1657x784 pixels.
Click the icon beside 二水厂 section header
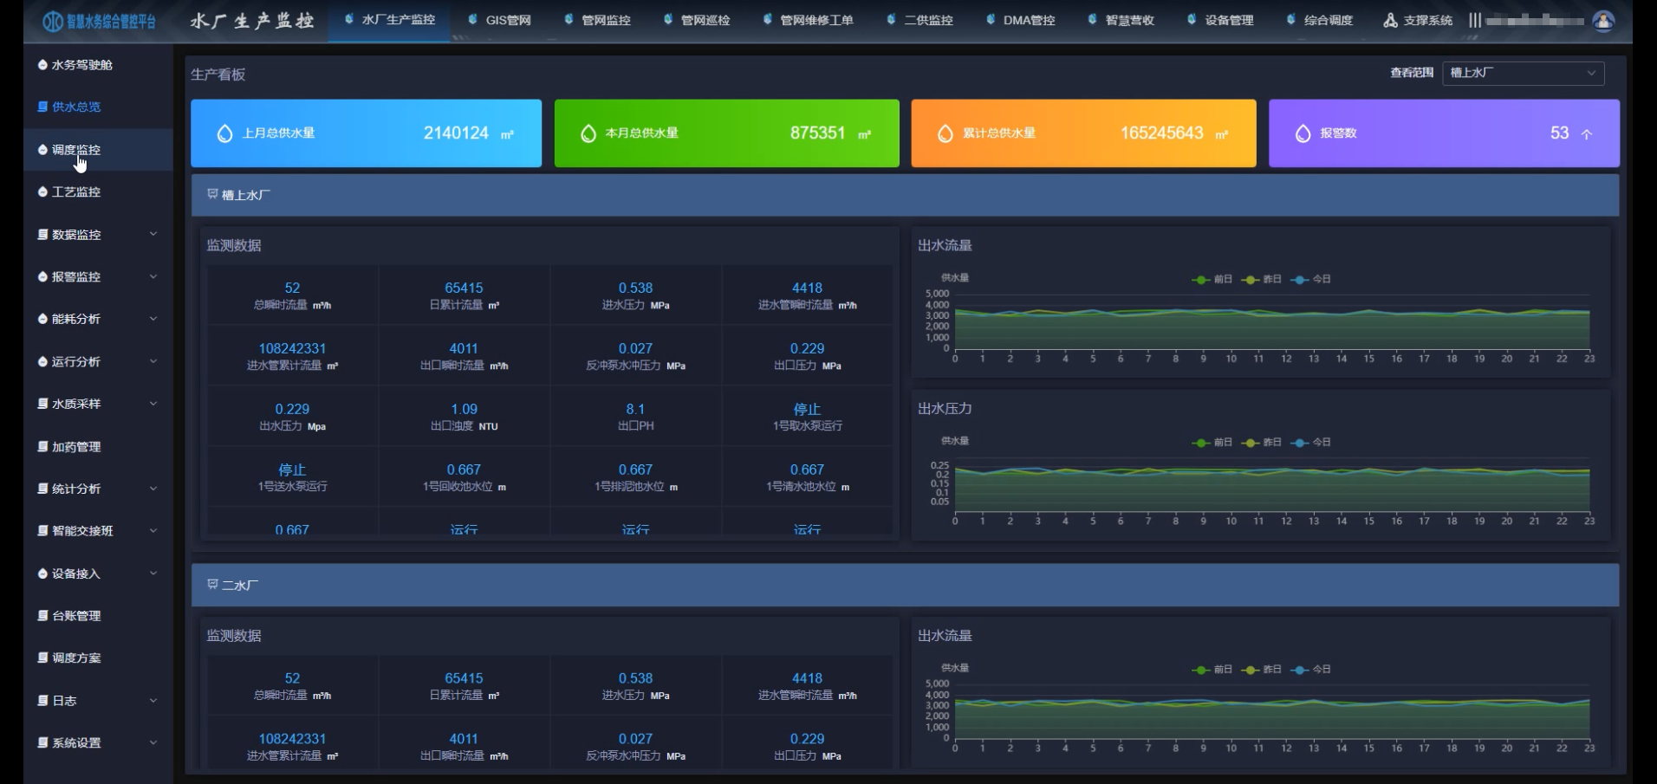212,585
